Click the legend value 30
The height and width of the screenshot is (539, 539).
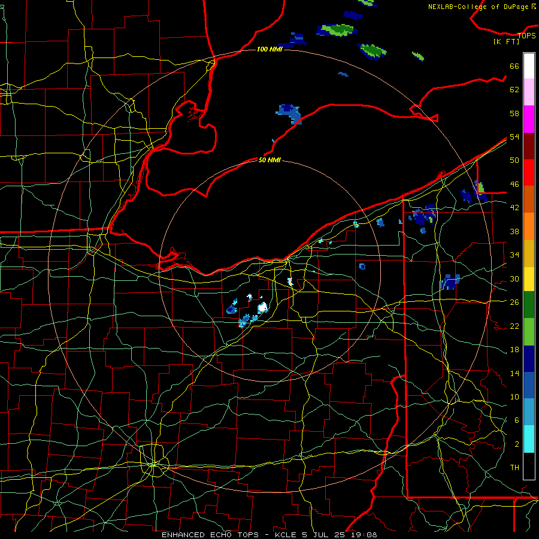pos(514,278)
